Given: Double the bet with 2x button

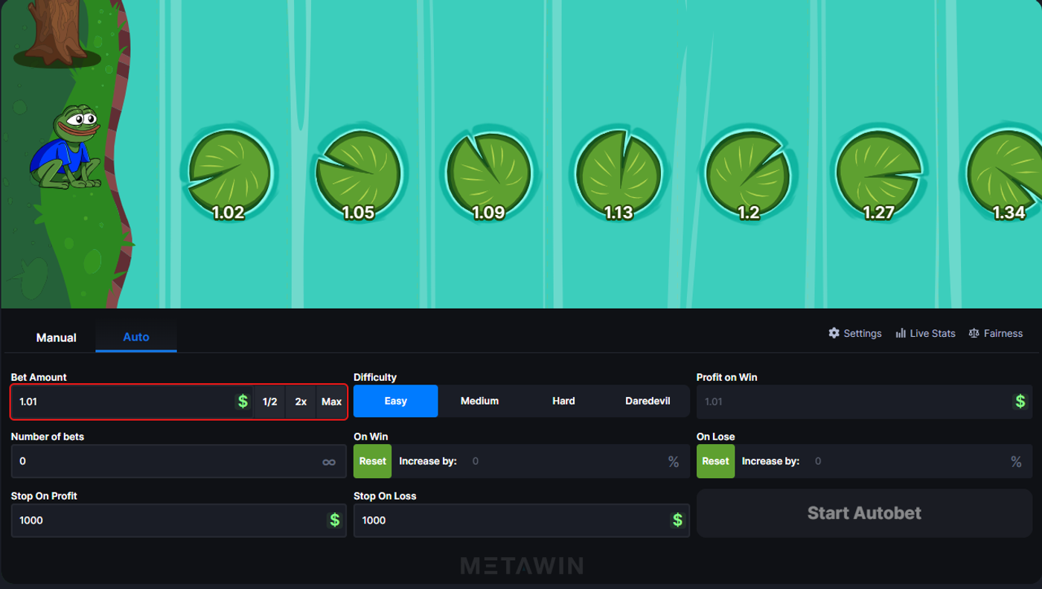Looking at the screenshot, I should 301,402.
